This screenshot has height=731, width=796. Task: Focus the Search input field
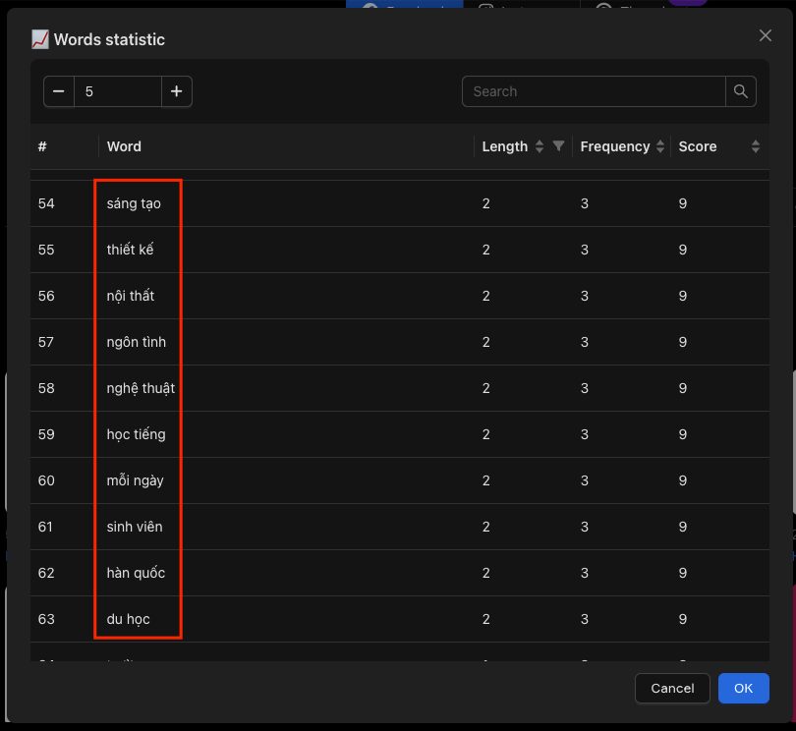click(594, 91)
